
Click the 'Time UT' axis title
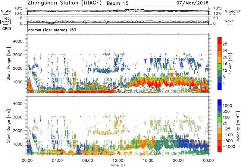(118, 165)
